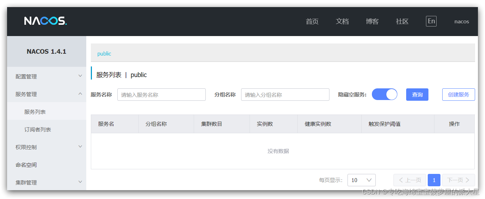Click the 创建服务 button

click(x=458, y=94)
